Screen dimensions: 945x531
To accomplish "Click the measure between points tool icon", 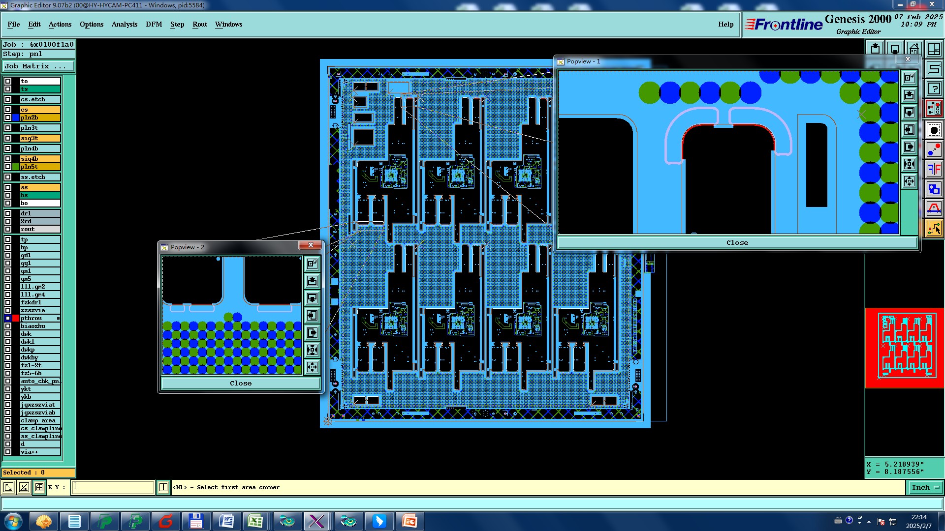I will coord(934,149).
